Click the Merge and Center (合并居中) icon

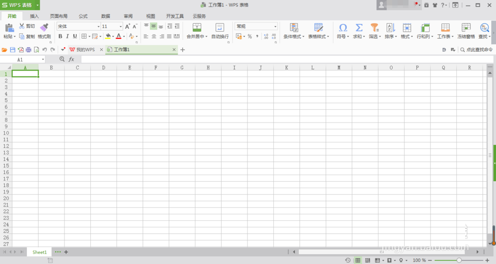coord(197,27)
